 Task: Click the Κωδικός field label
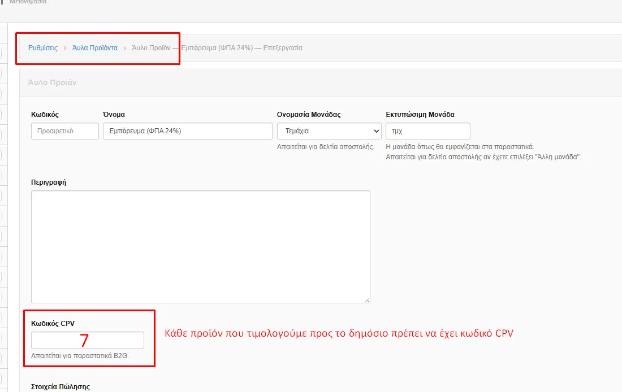tap(45, 114)
